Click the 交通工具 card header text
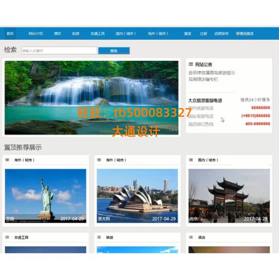The height and width of the screenshot is (279, 279). [x=21, y=237]
